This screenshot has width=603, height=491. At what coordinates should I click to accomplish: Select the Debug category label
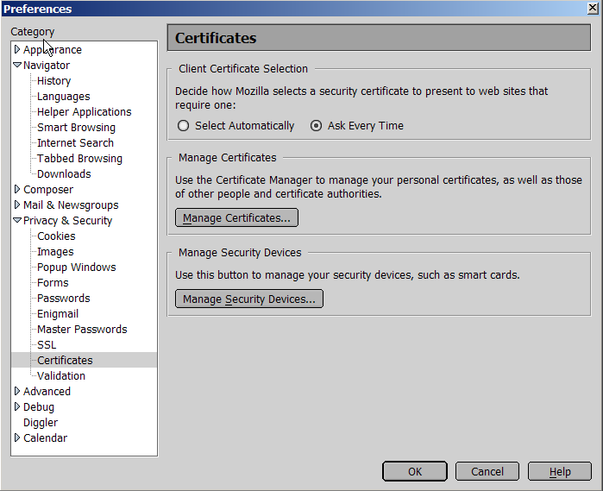point(39,407)
